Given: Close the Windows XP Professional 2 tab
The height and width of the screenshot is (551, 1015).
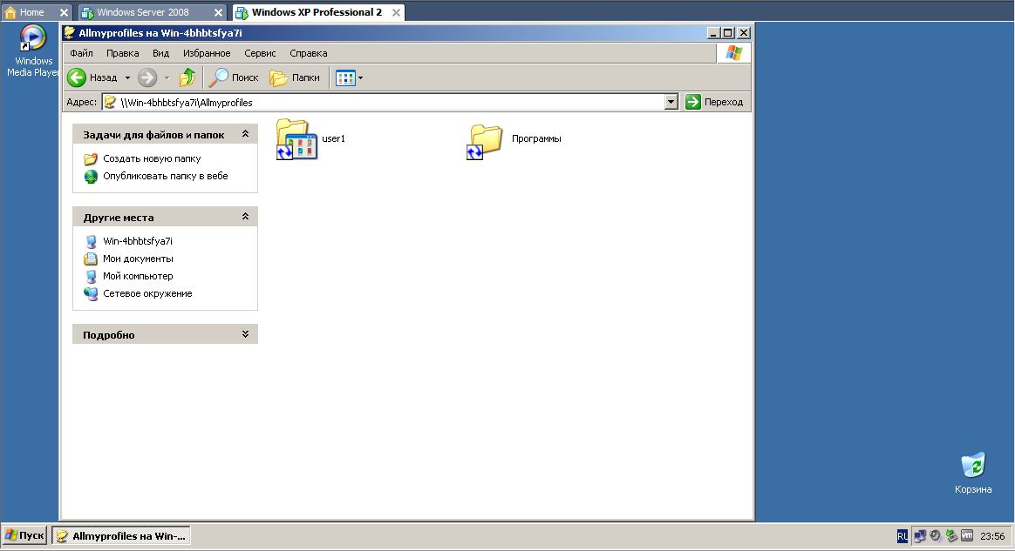Looking at the screenshot, I should pyautogui.click(x=396, y=12).
